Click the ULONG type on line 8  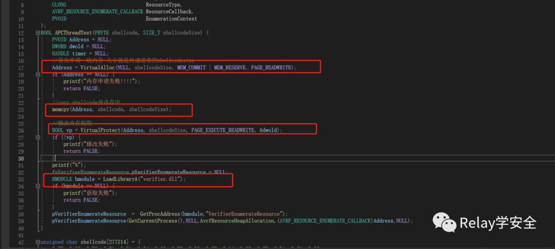59,5
